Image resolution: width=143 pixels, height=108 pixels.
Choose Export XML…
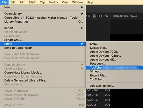(x=43, y=40)
